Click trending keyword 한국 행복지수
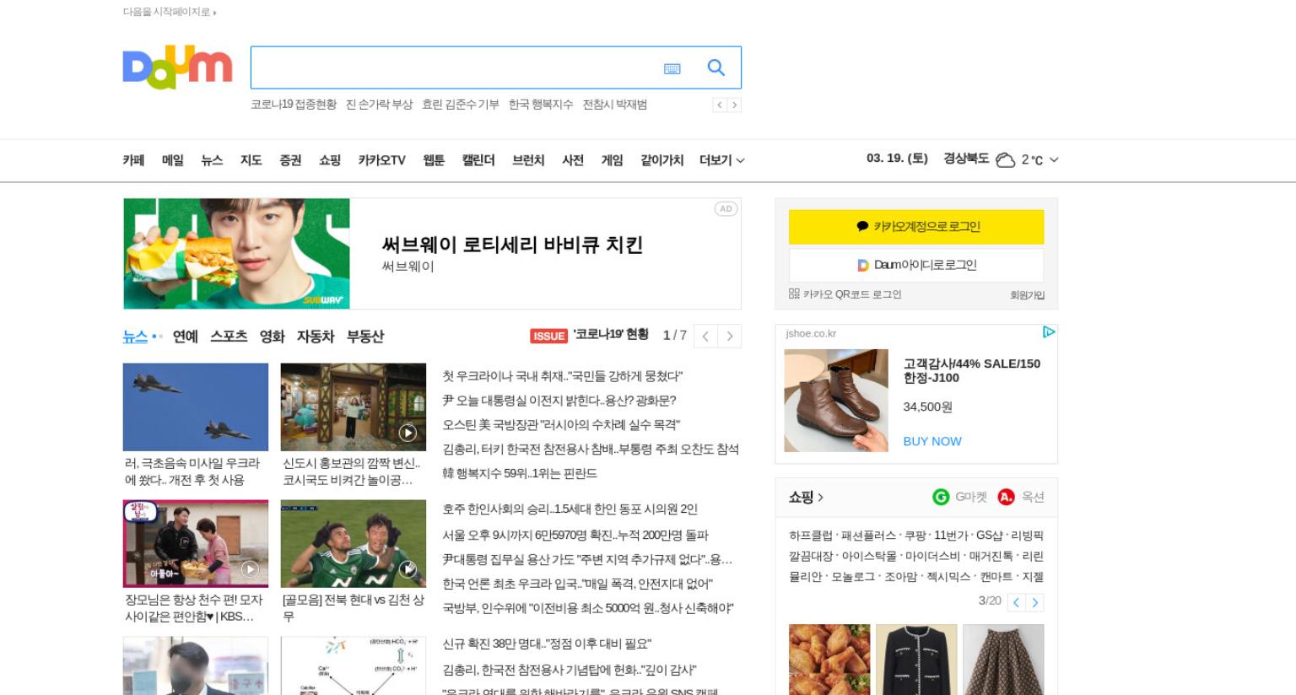 [x=541, y=105]
